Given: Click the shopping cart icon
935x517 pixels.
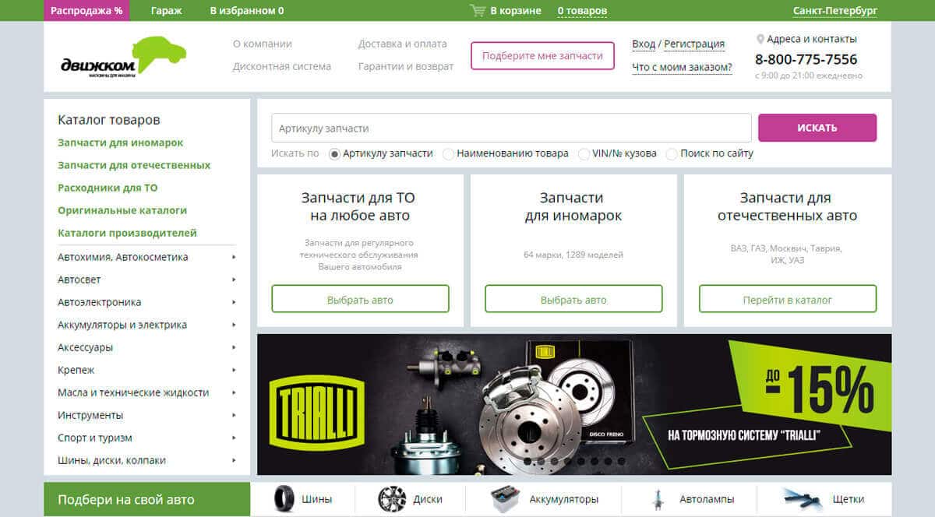Looking at the screenshot, I should [477, 11].
